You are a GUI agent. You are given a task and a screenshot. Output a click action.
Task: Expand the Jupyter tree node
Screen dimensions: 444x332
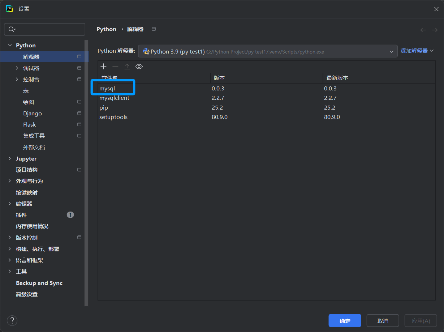pyautogui.click(x=9, y=158)
